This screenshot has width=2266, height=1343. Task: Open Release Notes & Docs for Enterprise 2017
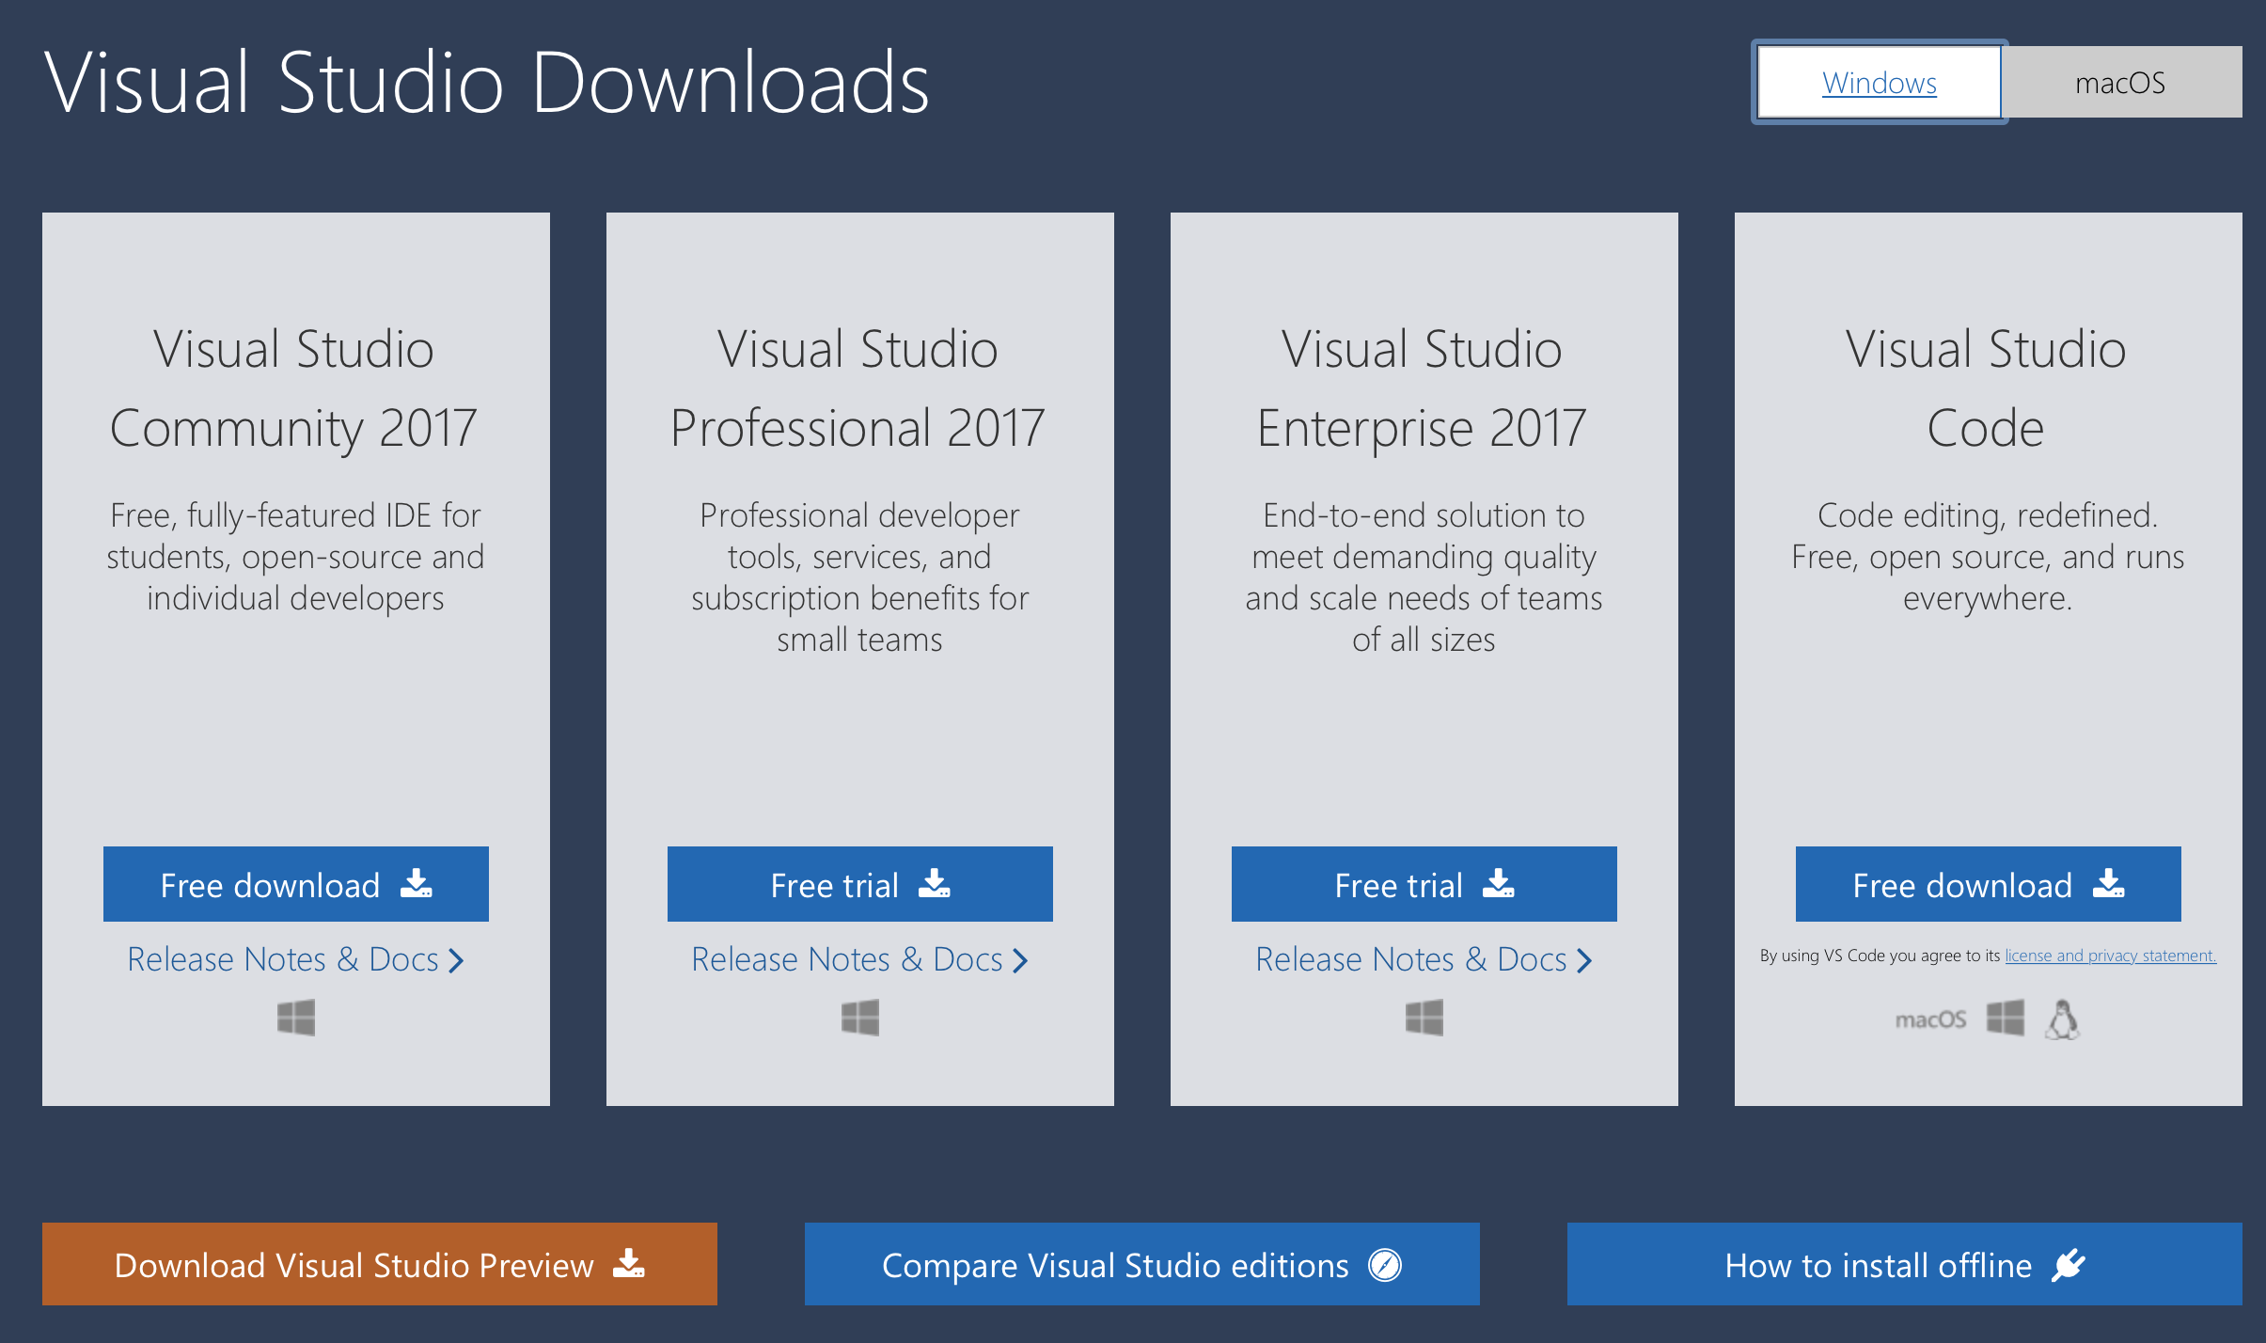pos(1424,959)
